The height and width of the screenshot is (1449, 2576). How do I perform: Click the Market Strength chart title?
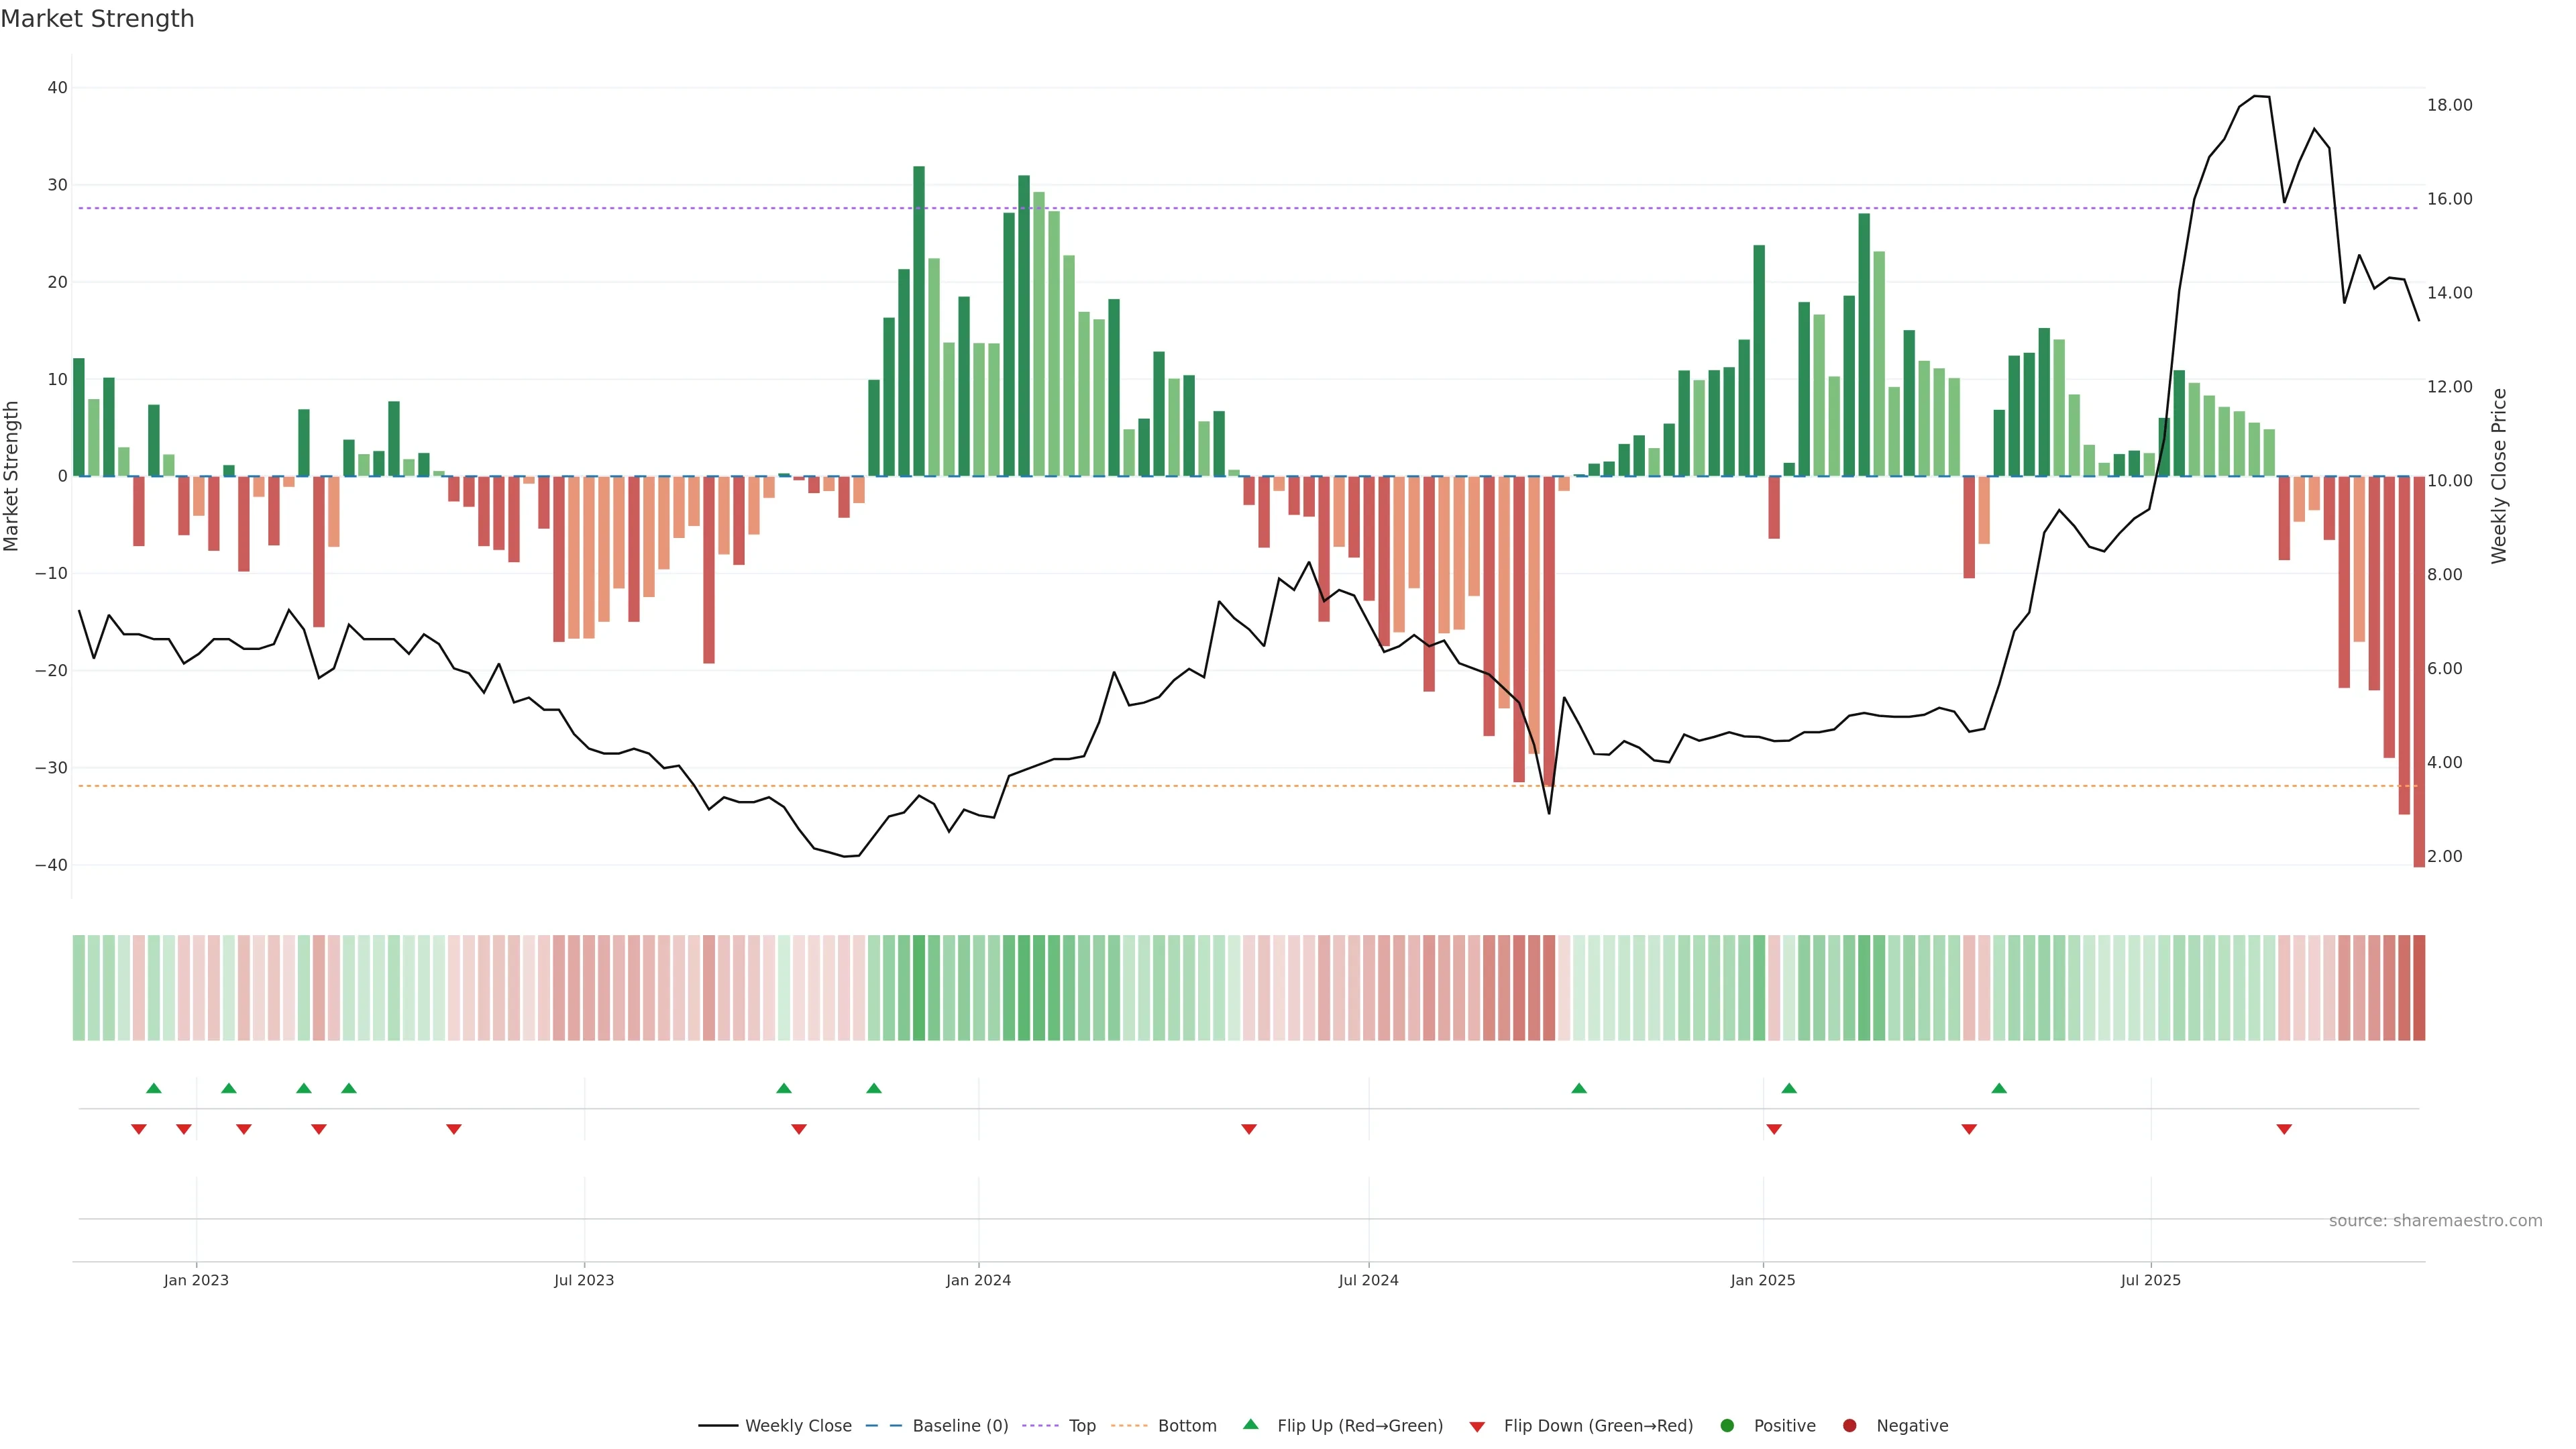(97, 19)
